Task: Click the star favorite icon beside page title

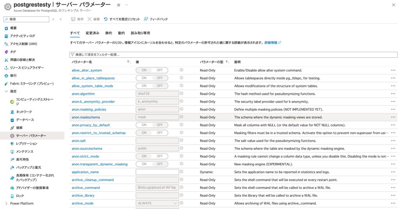Action: [119, 5]
